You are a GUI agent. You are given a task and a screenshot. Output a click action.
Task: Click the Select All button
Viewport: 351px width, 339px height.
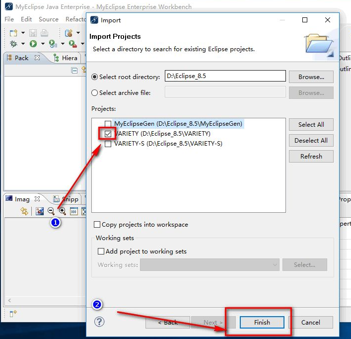[x=311, y=125]
